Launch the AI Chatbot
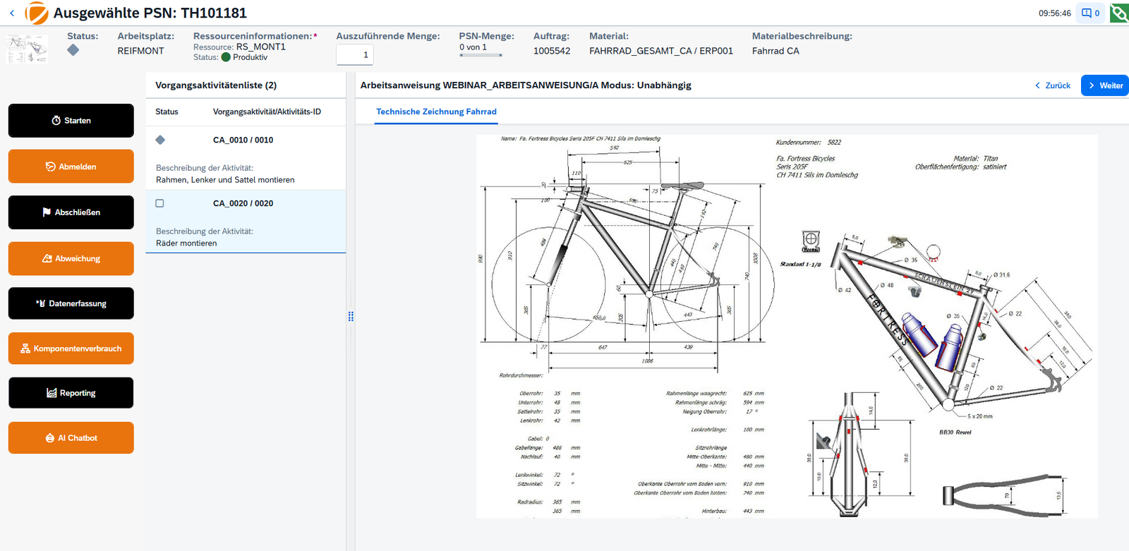The image size is (1129, 551). (x=71, y=438)
